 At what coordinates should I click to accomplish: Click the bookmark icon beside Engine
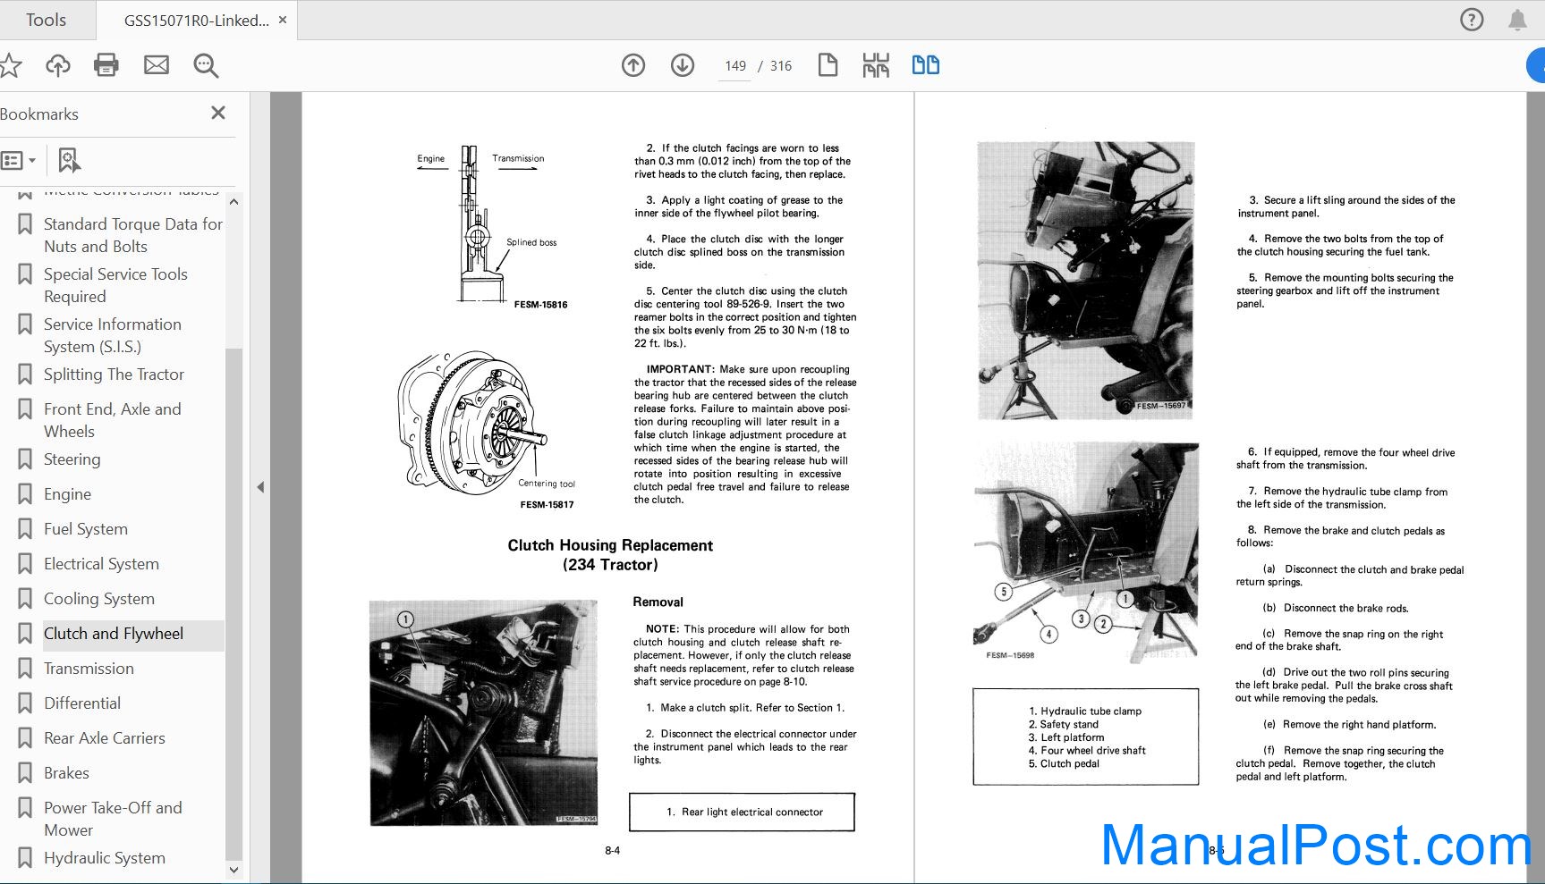pos(25,493)
